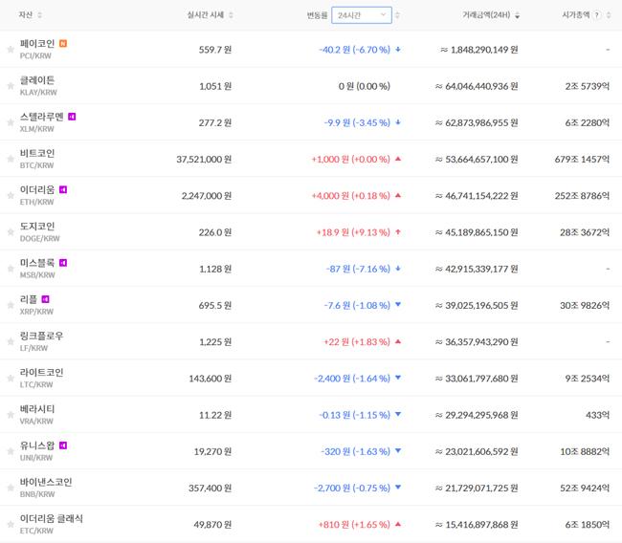Click the purple badge next to 이더리움
Viewport: 622px width, 543px height.
tap(63, 189)
